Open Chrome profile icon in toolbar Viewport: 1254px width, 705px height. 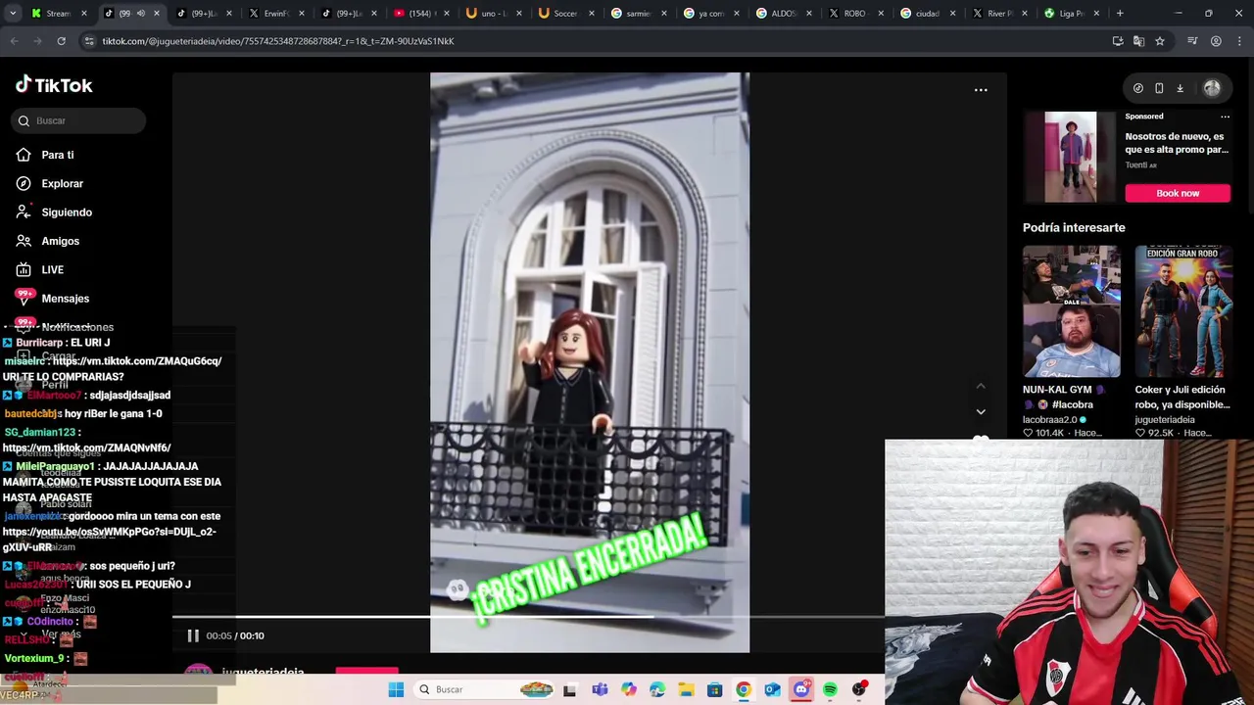click(x=1216, y=41)
